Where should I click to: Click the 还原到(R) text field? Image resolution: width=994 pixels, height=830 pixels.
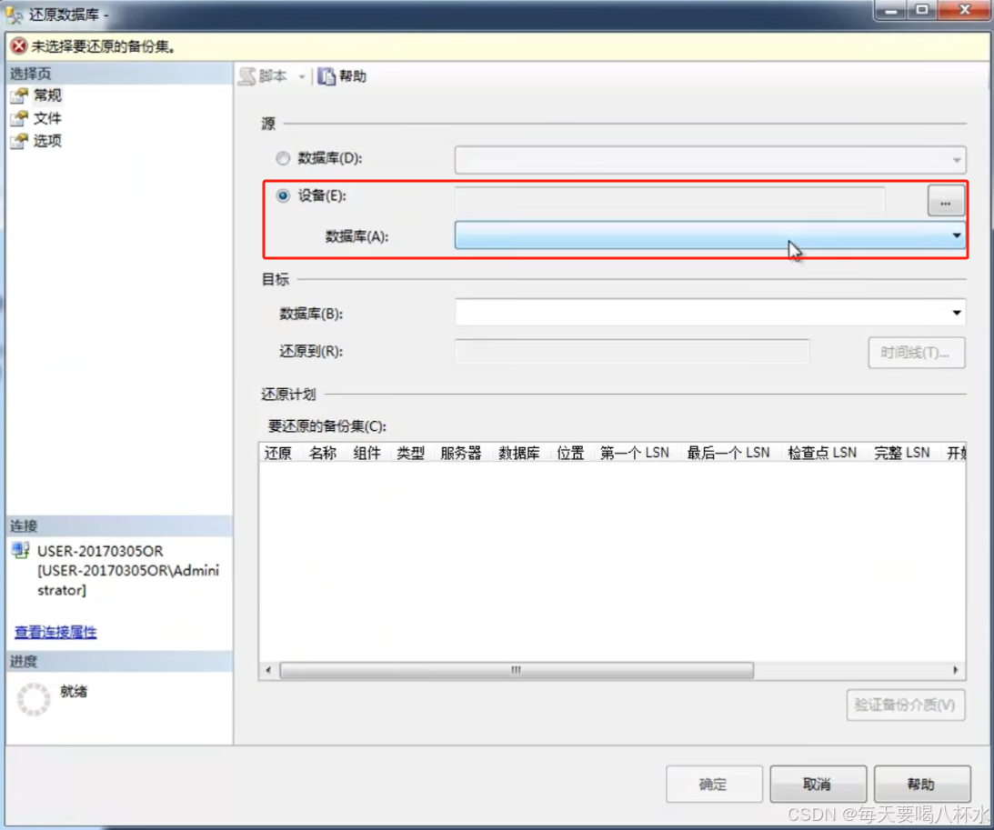pyautogui.click(x=632, y=351)
